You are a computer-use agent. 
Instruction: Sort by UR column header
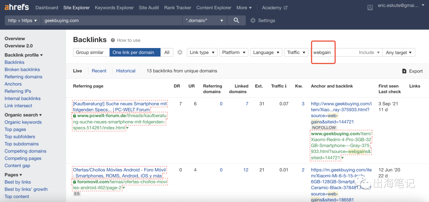pyautogui.click(x=191, y=86)
